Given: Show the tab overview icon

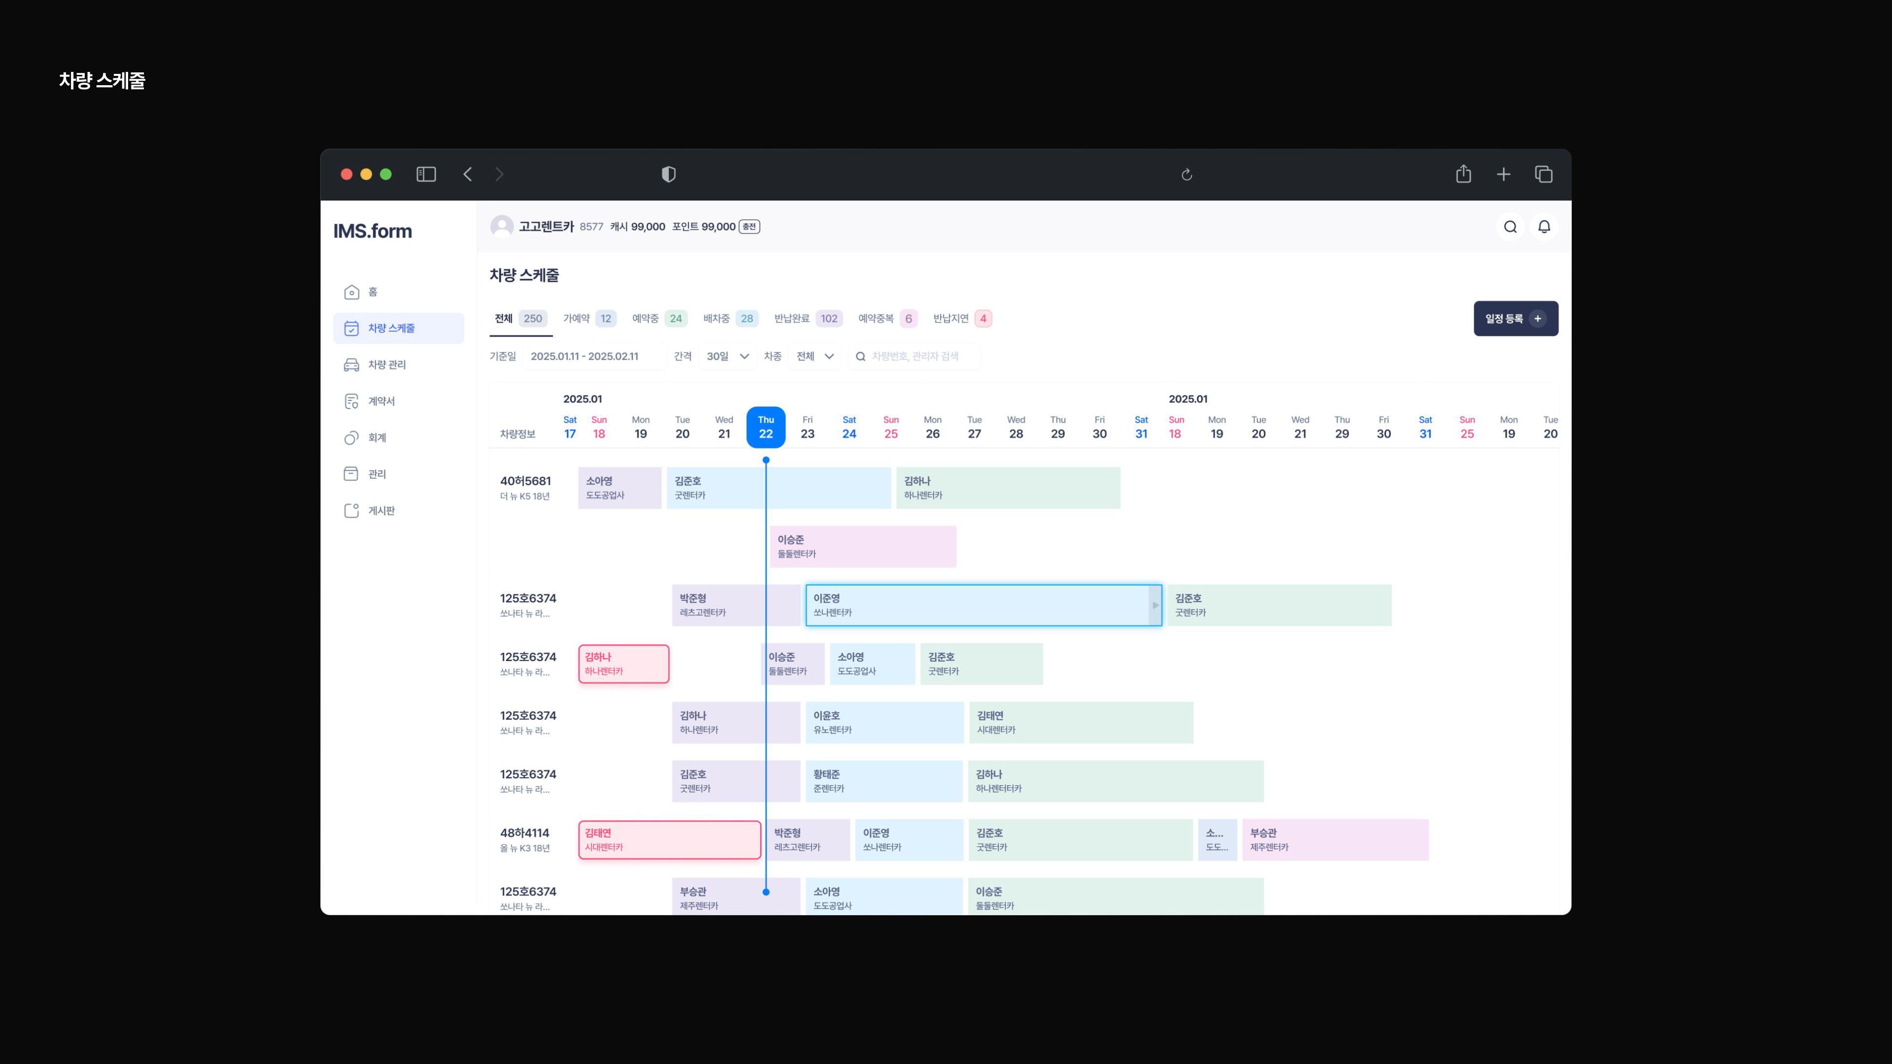Looking at the screenshot, I should click(x=1543, y=174).
